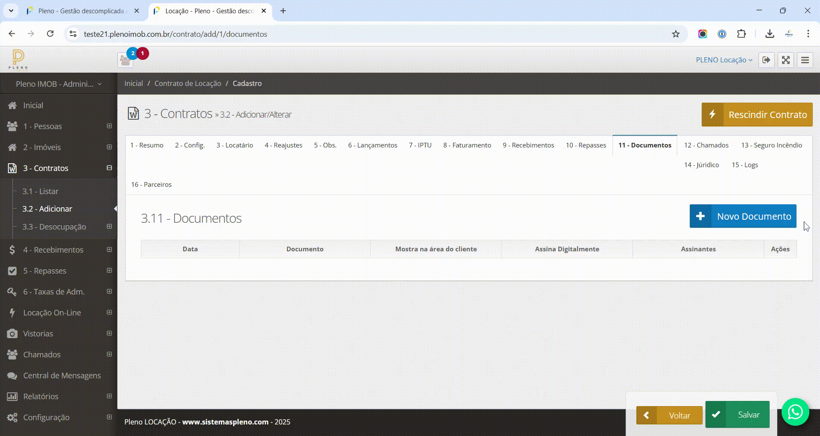The width and height of the screenshot is (820, 436).
Task: Switch to the 6 - Lançamentos tab
Action: pyautogui.click(x=372, y=145)
